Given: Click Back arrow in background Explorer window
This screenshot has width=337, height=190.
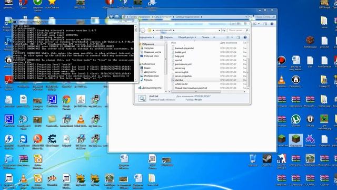Looking at the screenshot, I should pos(111,17).
